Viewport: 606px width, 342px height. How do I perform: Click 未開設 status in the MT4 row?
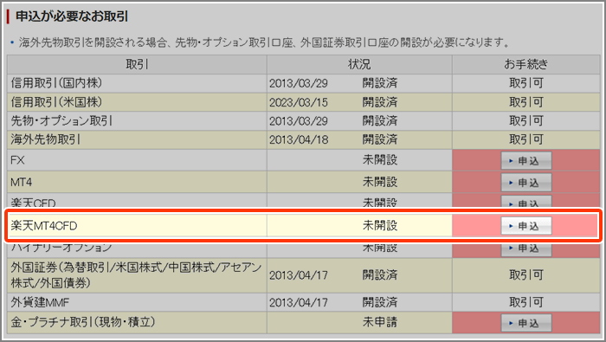[380, 182]
